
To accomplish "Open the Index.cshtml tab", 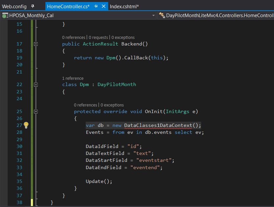I will pyautogui.click(x=124, y=7).
